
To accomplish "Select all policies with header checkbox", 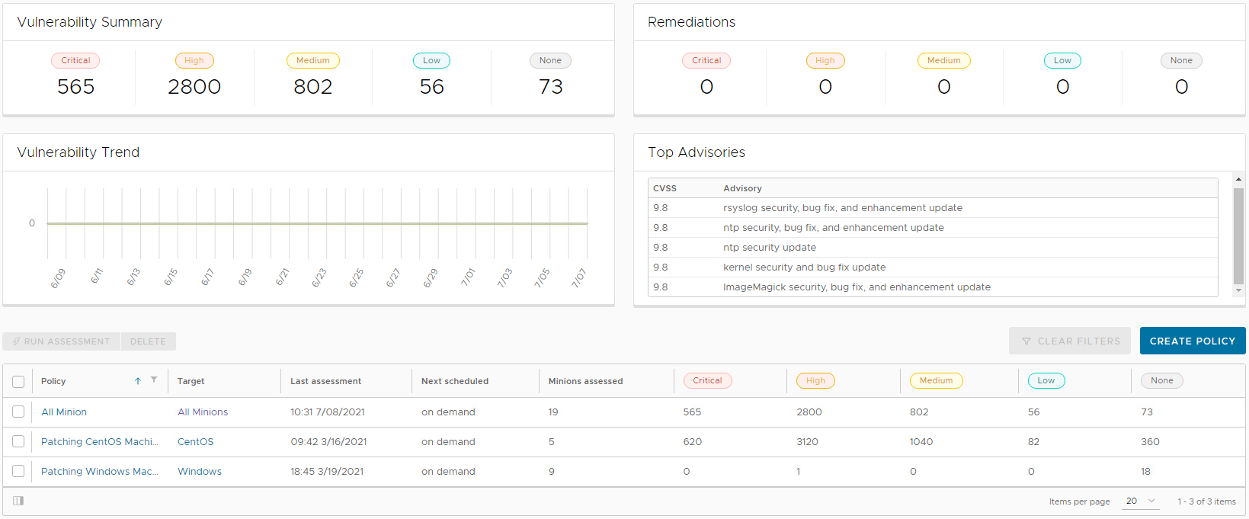I will [18, 382].
